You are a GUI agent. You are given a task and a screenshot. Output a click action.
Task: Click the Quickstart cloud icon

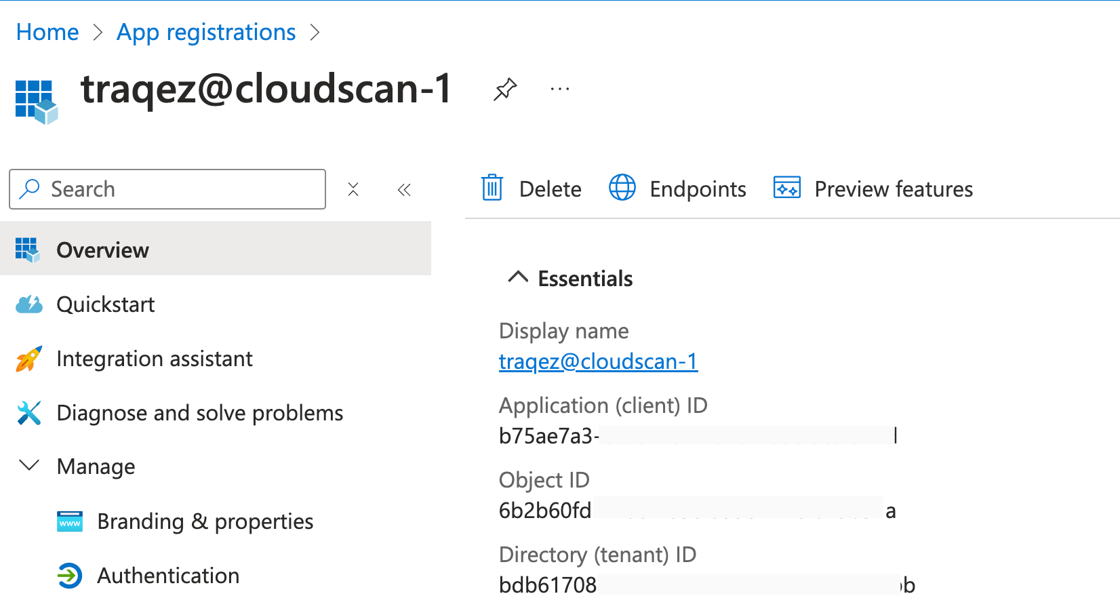(29, 304)
